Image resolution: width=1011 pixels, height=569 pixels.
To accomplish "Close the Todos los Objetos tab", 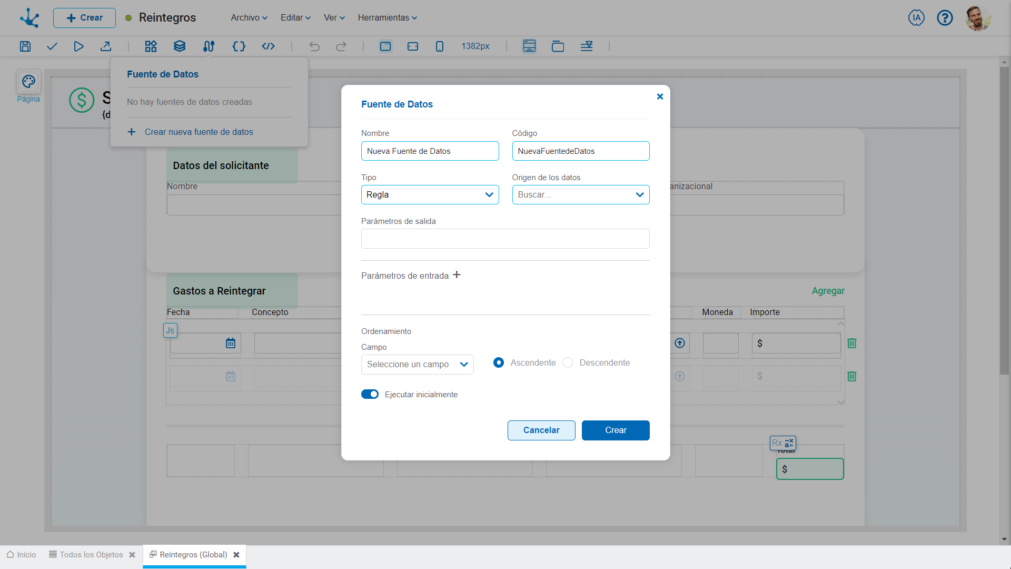I will click(x=132, y=555).
